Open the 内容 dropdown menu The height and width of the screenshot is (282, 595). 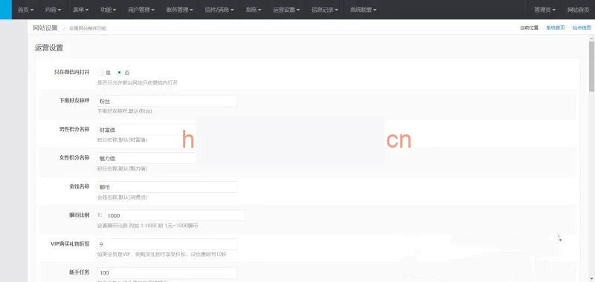tap(53, 10)
